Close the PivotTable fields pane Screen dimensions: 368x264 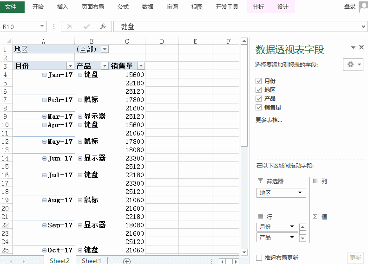[361, 47]
